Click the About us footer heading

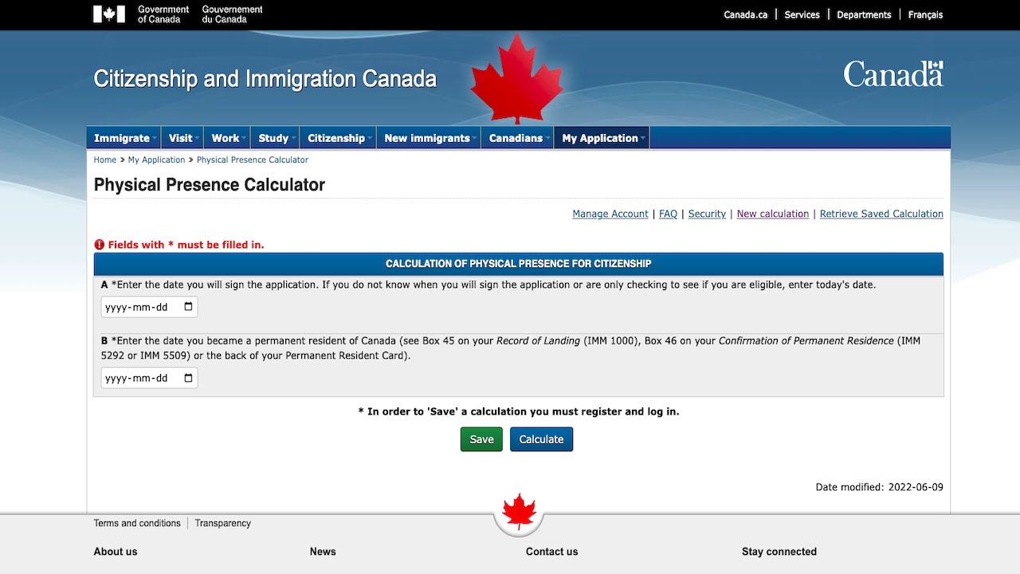[x=116, y=552]
